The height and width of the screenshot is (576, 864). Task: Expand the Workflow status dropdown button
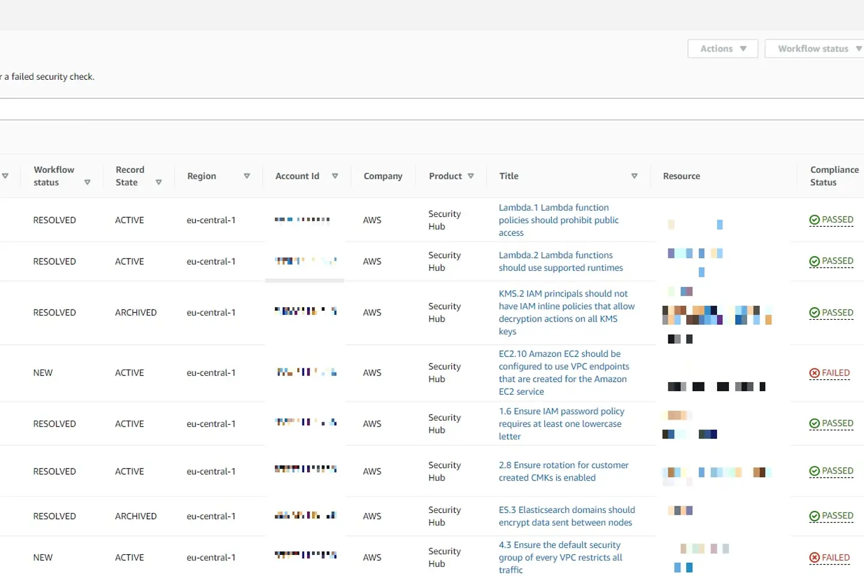pyautogui.click(x=817, y=49)
